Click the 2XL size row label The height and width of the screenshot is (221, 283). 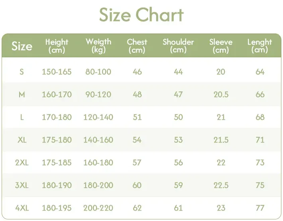click(22, 163)
